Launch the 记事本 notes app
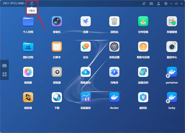The width and height of the screenshot is (185, 133). point(57,47)
